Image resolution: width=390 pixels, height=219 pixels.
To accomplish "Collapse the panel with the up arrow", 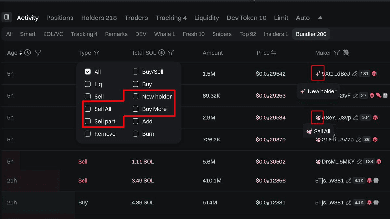I will (x=320, y=18).
